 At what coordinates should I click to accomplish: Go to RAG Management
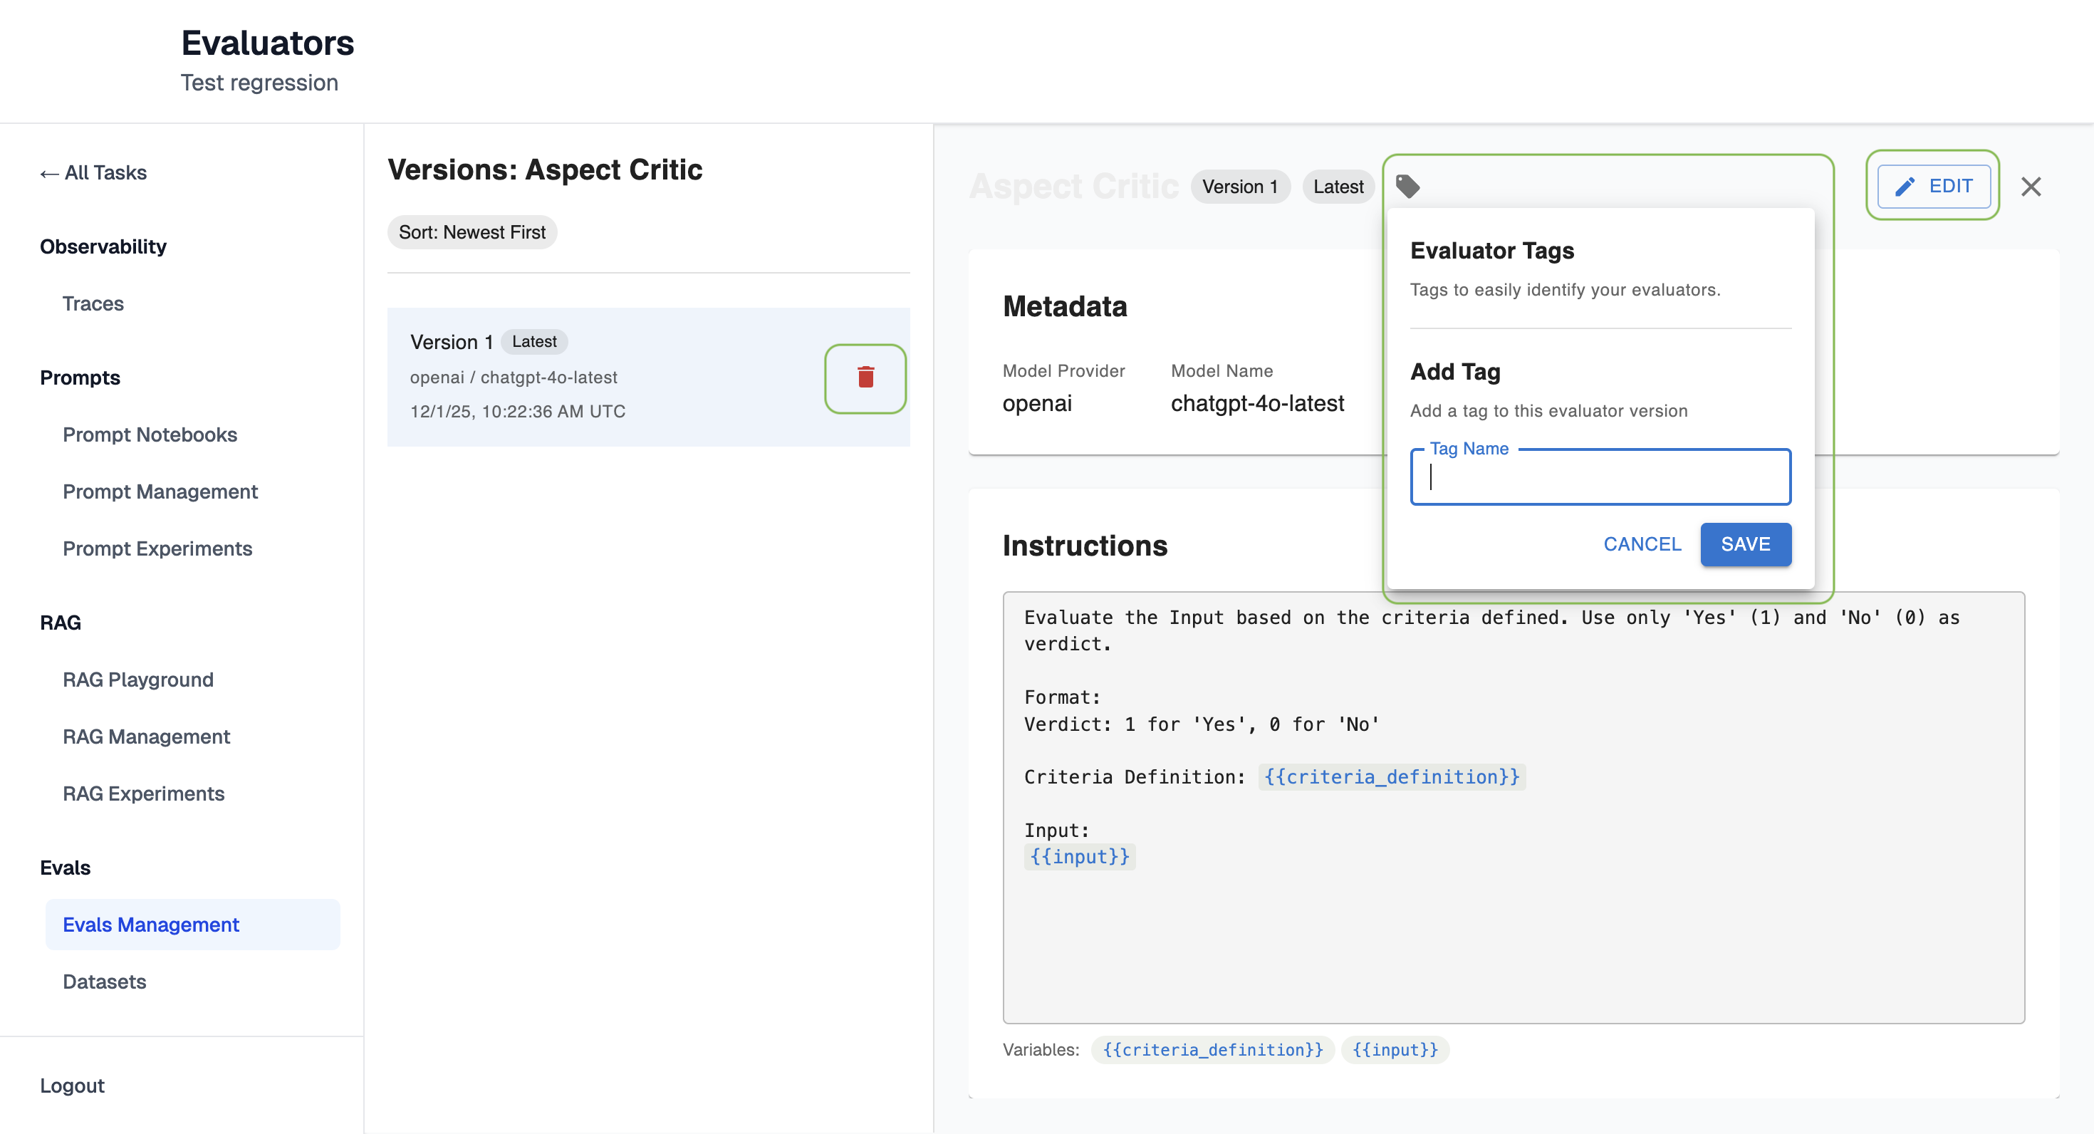pyautogui.click(x=146, y=736)
